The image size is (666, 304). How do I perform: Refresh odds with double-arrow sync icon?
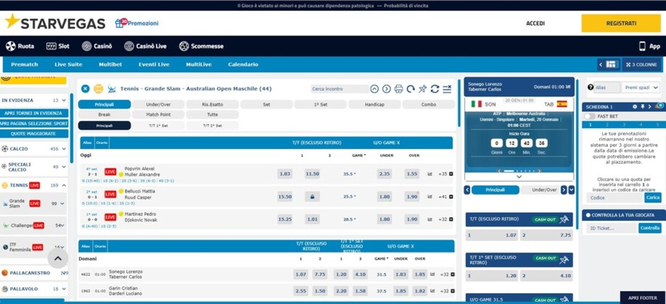435,89
